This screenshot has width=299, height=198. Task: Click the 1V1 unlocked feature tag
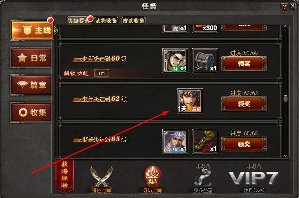[102, 73]
